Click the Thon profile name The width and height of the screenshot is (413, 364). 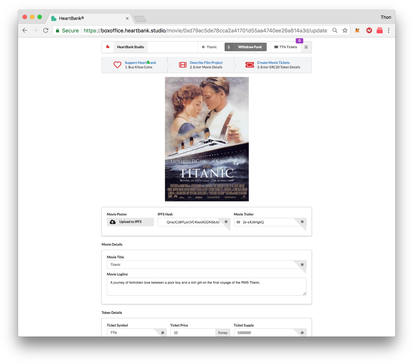pos(386,17)
